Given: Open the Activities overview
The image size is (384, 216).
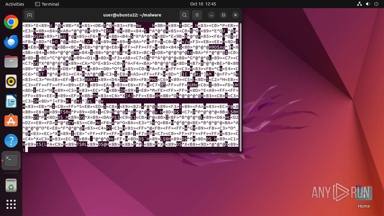Looking at the screenshot, I should (x=15, y=4).
